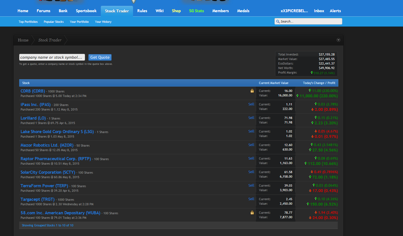
Task: Sell iPass Inc. (IPAS) shares
Action: tap(251, 104)
